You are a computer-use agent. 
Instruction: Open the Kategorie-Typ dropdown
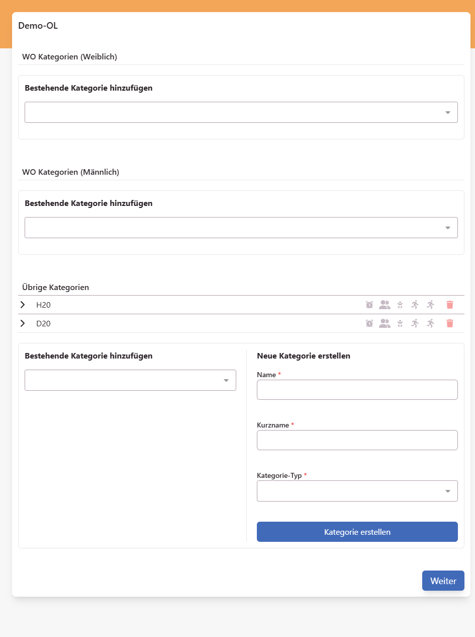click(x=357, y=491)
